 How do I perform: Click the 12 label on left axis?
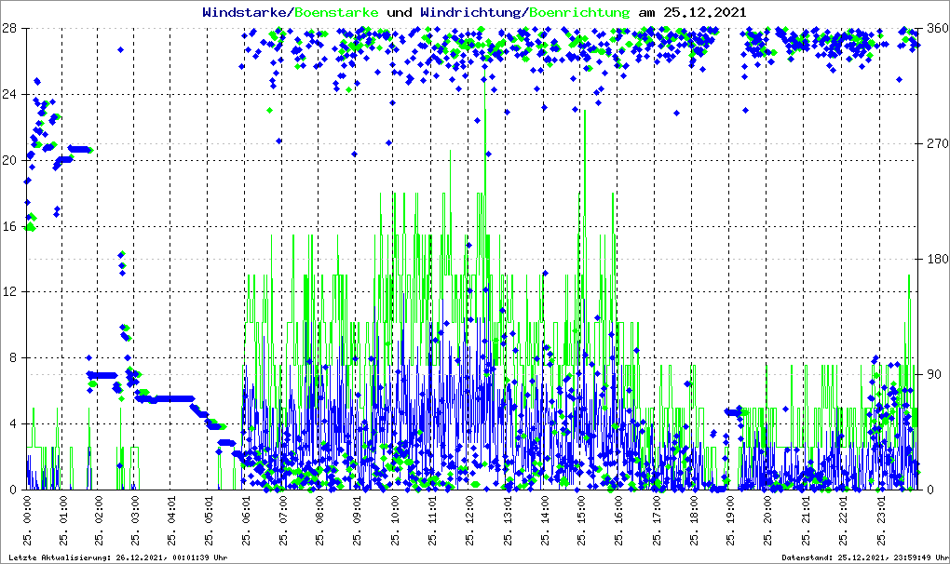point(11,292)
